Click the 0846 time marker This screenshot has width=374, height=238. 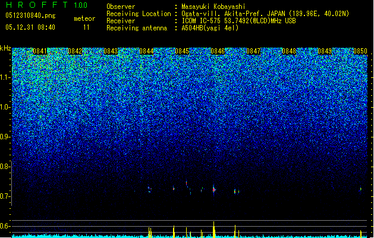(218, 51)
